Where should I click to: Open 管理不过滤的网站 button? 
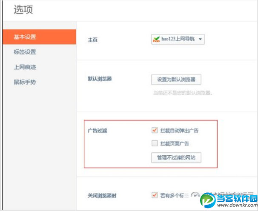pos(176,158)
